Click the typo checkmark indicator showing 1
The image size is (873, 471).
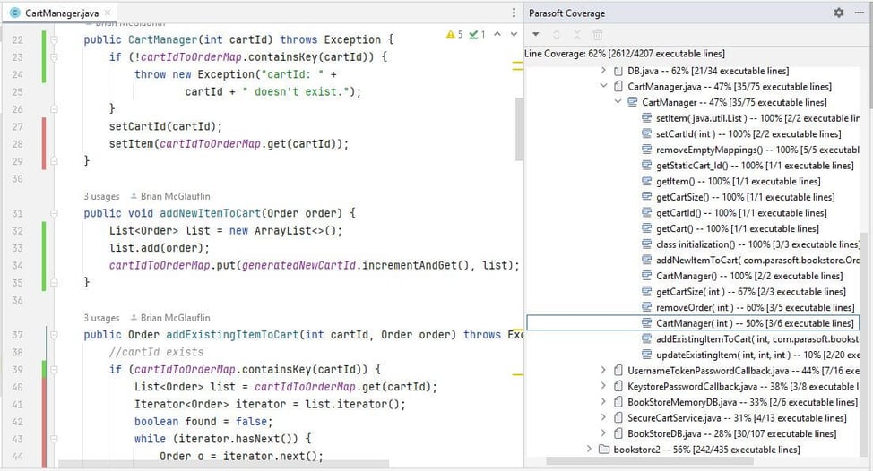tap(477, 35)
